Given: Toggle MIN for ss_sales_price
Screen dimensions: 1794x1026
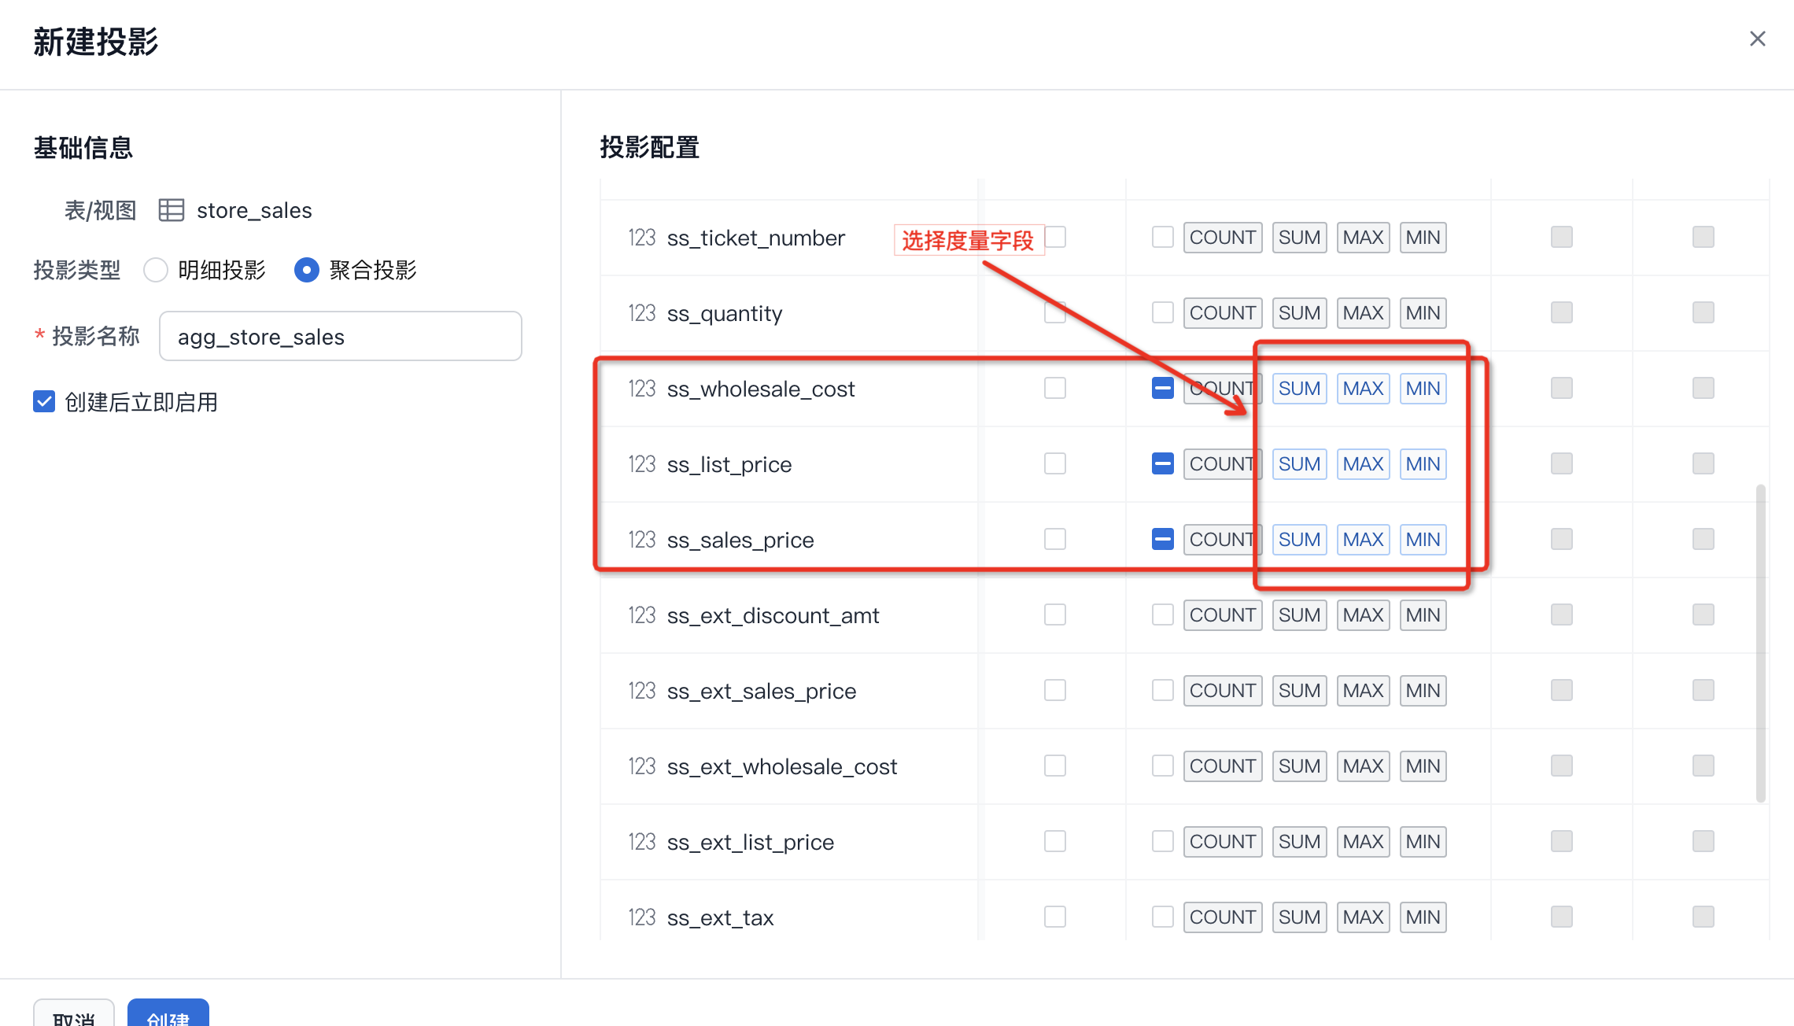Looking at the screenshot, I should pyautogui.click(x=1423, y=540).
